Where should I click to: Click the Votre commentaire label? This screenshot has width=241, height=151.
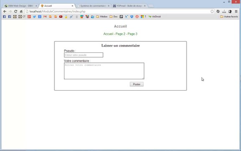pos(77,61)
